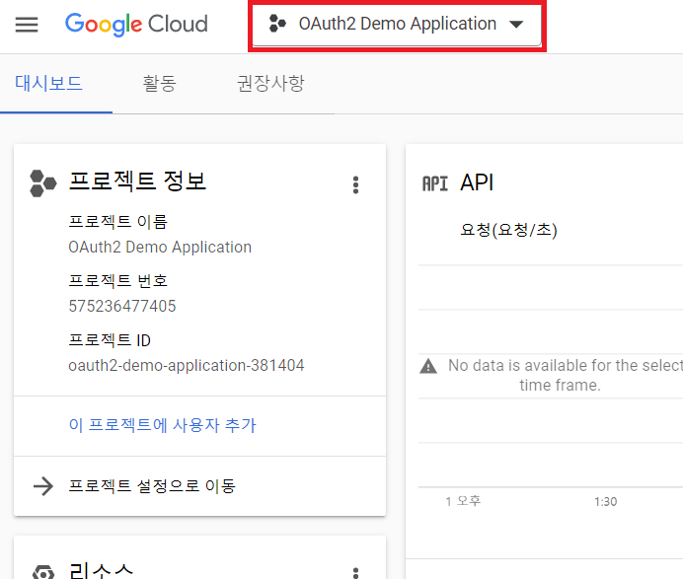Viewport: 683px width, 579px height.
Task: Click the warning triangle icon in API chart
Action: [x=428, y=366]
